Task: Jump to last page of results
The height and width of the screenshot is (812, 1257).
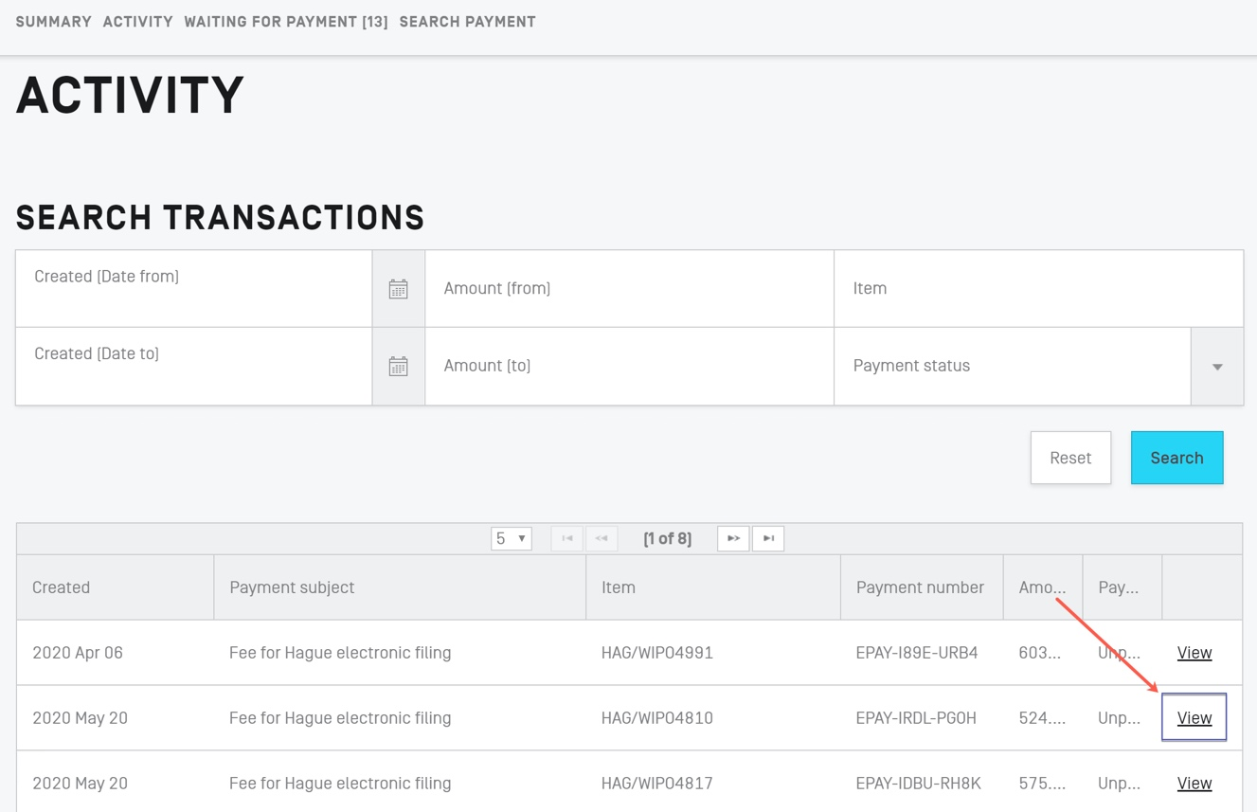Action: click(768, 538)
